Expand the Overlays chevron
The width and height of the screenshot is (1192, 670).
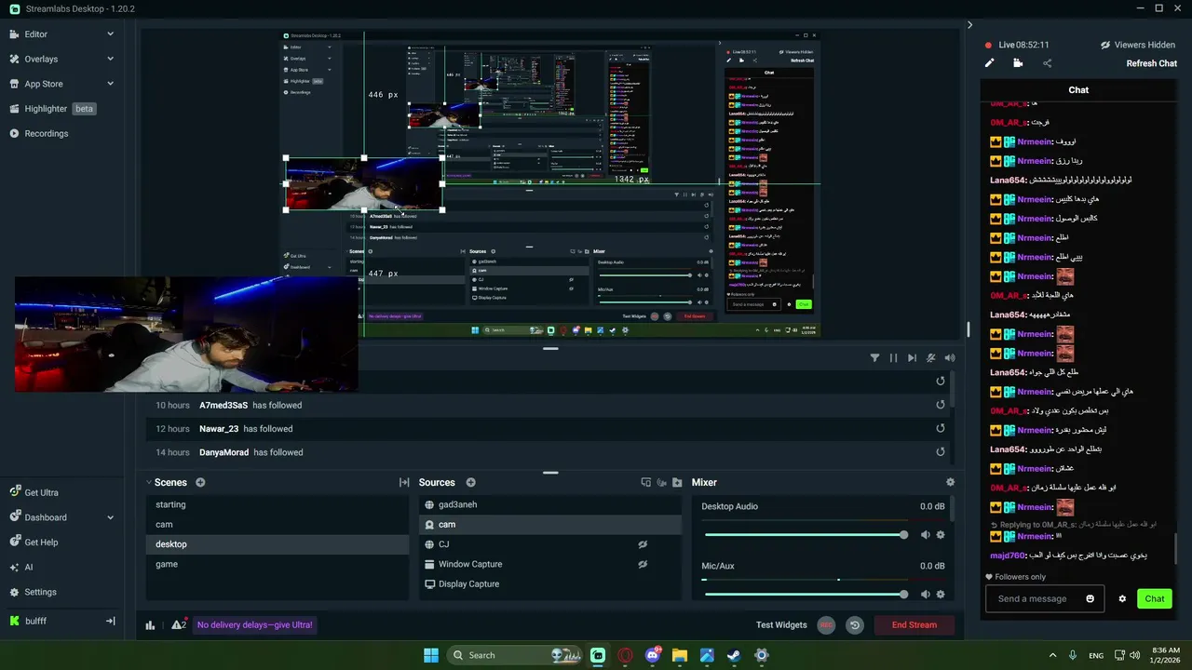pos(110,59)
